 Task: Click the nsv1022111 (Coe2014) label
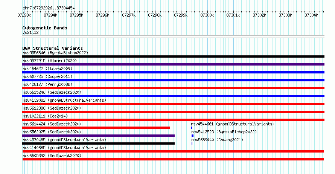45,116
